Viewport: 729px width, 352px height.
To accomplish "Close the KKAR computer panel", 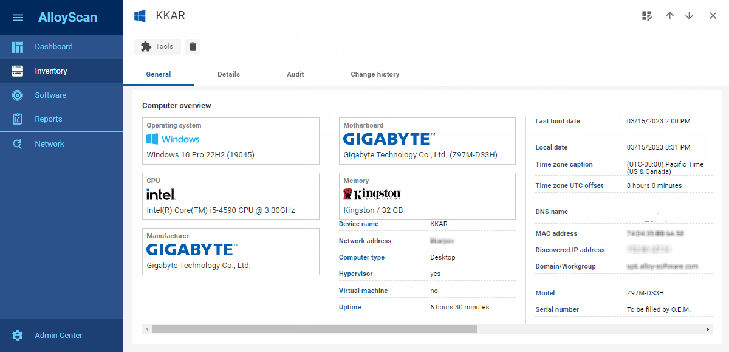I will (x=713, y=16).
